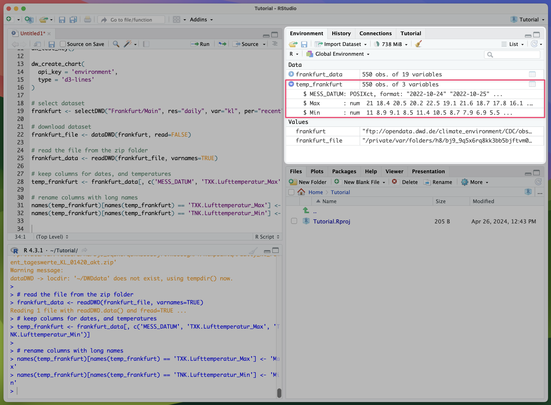551x405 pixels.
Task: Check the Tutorial.Rproj file checkbox
Action: pos(294,221)
